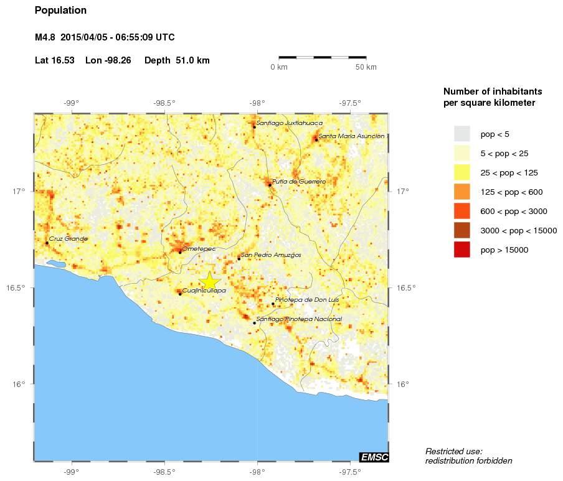563x481 pixels.
Task: Click the top '-99°' longitude label
Action: click(x=72, y=103)
